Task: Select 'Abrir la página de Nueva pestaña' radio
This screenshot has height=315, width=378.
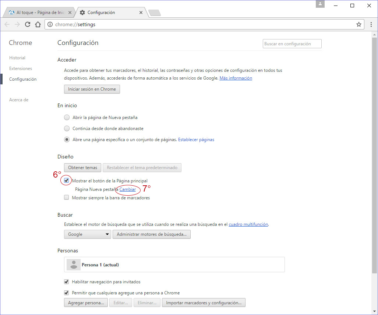Action: [67, 117]
